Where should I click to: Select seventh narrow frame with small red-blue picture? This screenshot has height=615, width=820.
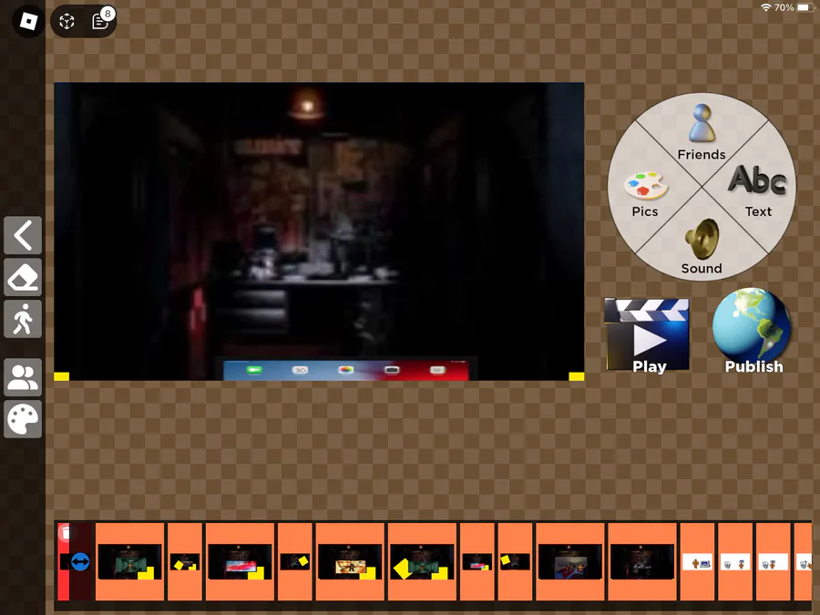[x=477, y=561]
